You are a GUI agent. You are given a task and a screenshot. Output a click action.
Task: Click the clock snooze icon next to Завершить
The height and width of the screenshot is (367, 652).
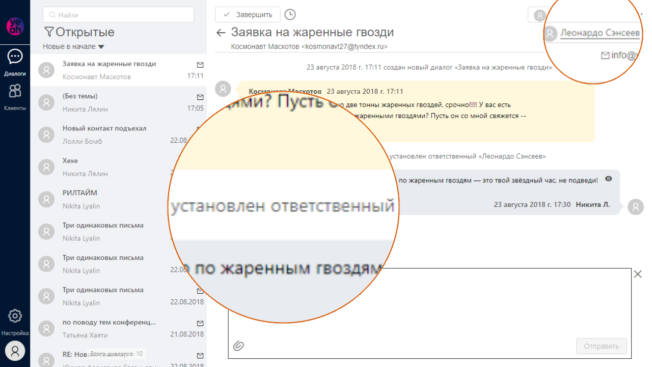click(290, 15)
